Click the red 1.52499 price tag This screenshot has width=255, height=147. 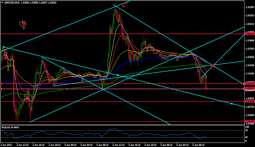click(x=249, y=121)
